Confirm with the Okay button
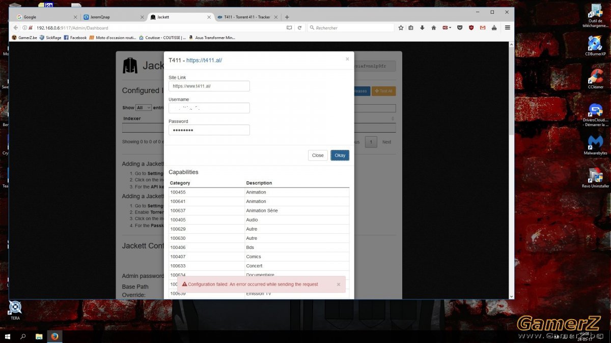 (340, 155)
